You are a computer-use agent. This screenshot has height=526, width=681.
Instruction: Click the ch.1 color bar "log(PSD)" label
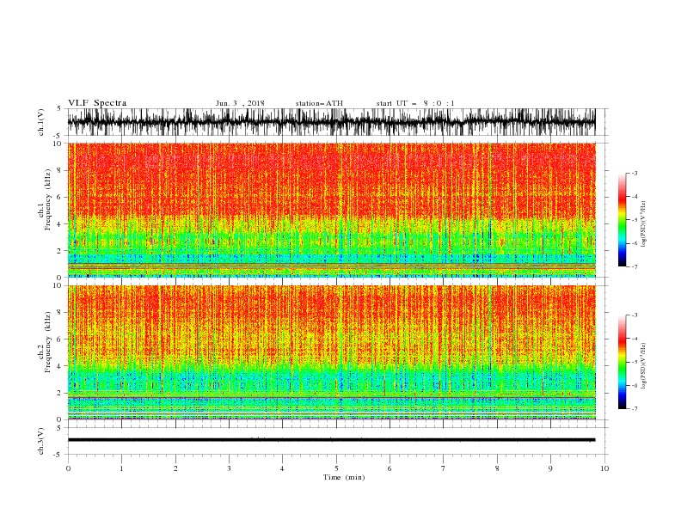[644, 224]
